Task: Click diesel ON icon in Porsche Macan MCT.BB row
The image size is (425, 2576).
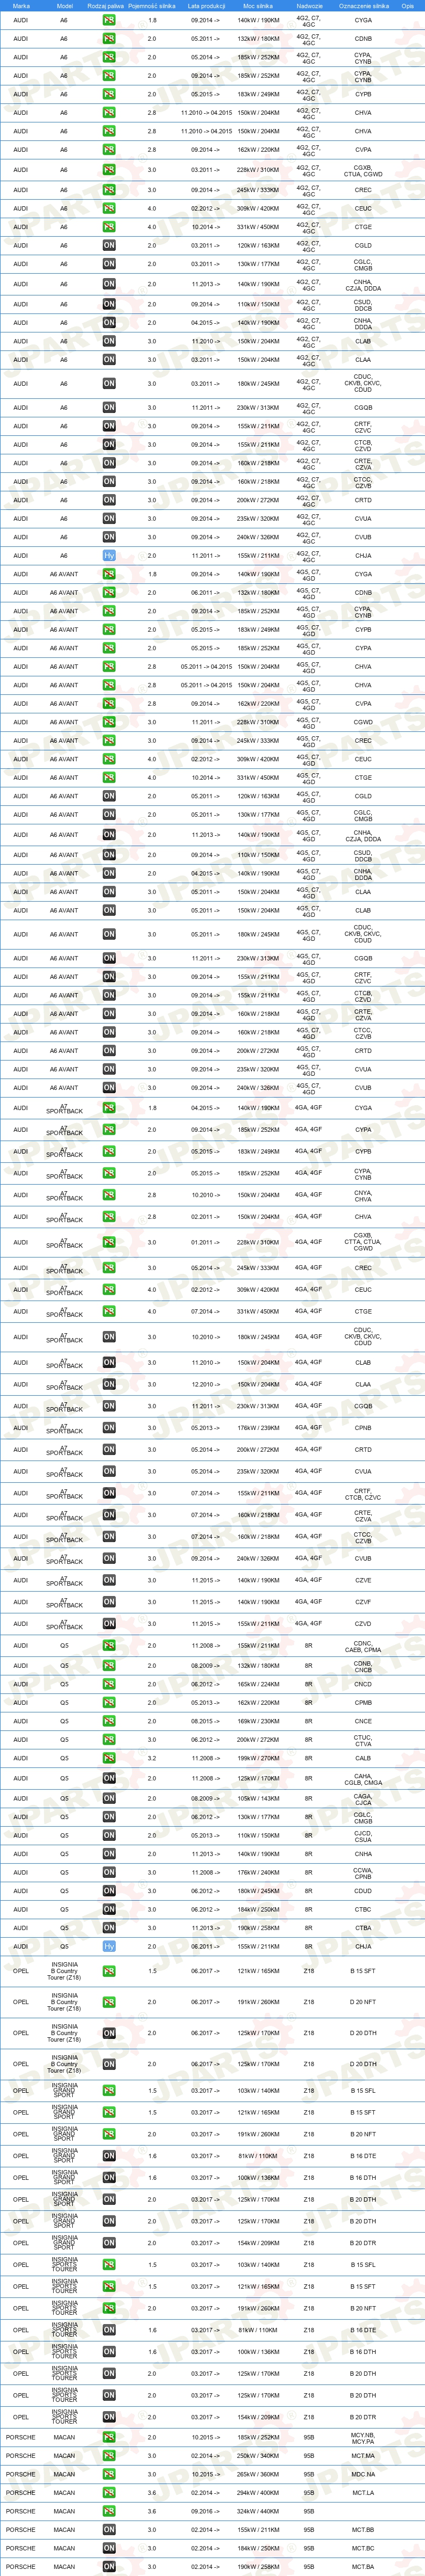Action: 109,2530
